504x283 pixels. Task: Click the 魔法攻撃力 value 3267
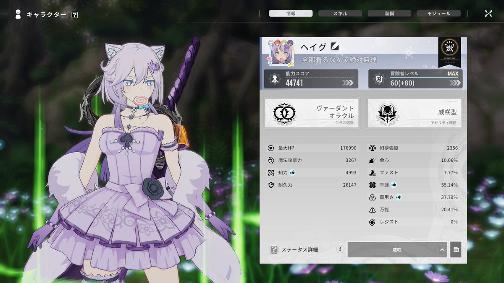[351, 160]
